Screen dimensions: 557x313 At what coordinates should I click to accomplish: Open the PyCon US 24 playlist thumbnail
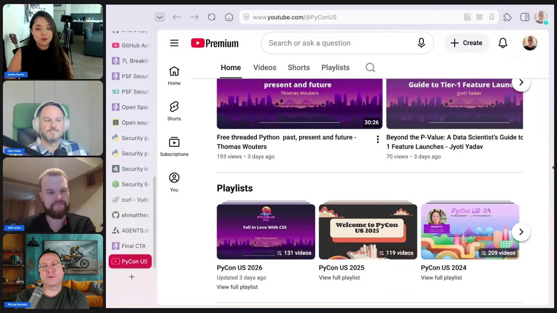coord(470,231)
